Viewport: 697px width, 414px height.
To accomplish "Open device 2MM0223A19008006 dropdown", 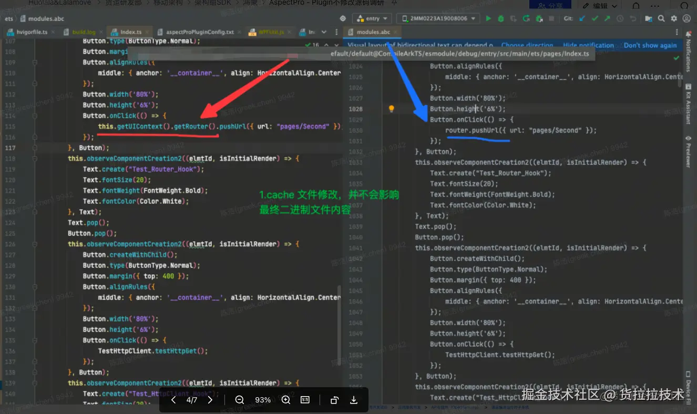I will point(438,18).
